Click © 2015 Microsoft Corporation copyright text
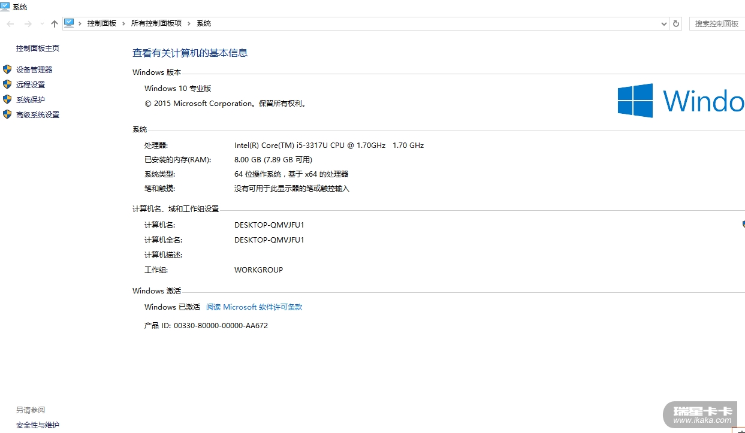Screen dimensions: 745x433 click(x=226, y=104)
